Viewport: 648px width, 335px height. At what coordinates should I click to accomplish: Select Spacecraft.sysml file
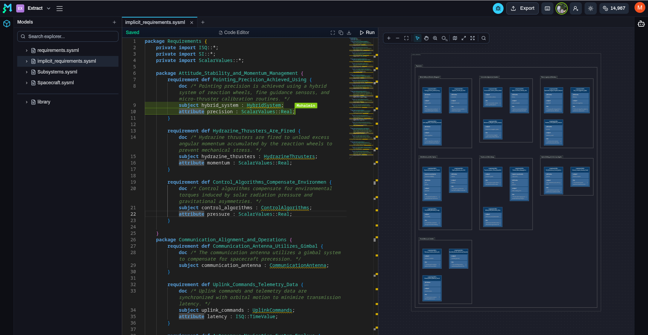point(56,83)
